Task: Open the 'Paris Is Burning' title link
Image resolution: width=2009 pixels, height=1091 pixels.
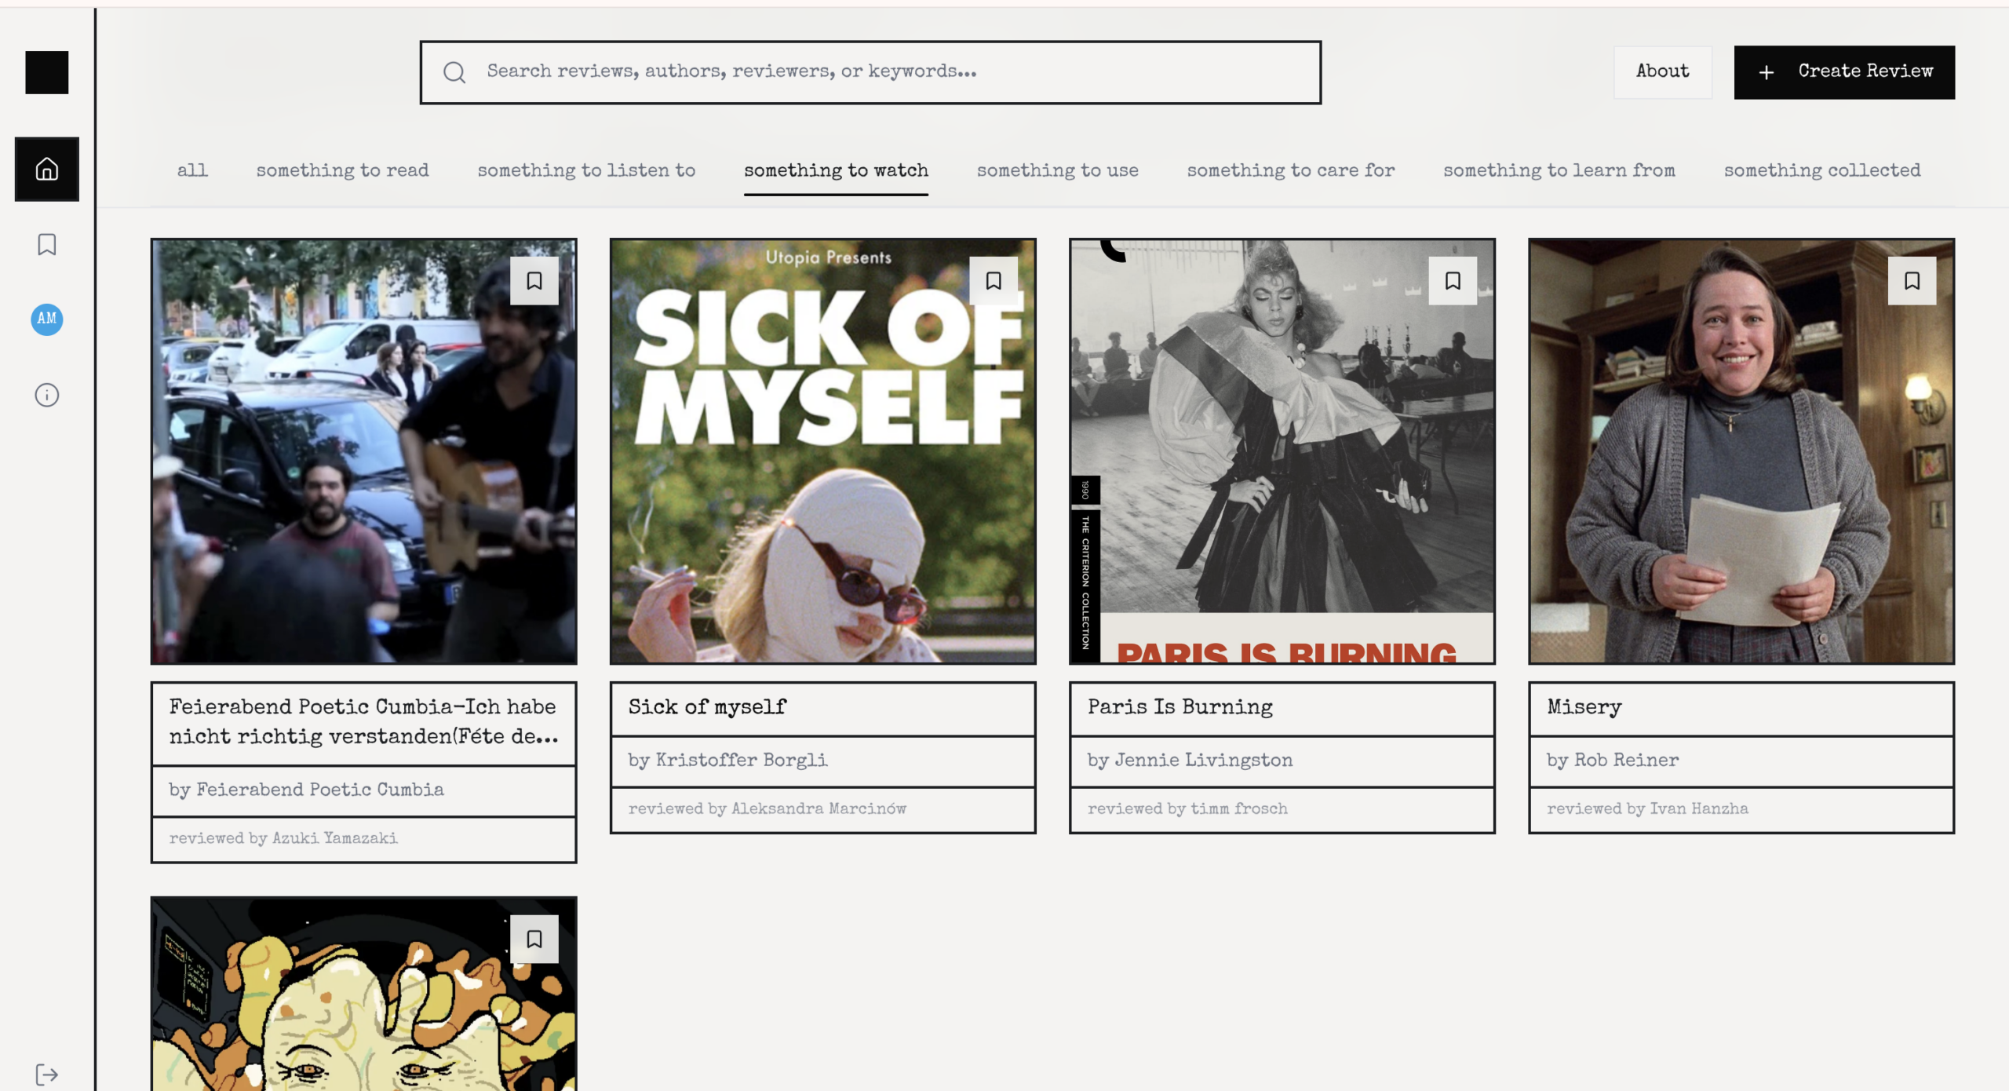Action: [1180, 707]
